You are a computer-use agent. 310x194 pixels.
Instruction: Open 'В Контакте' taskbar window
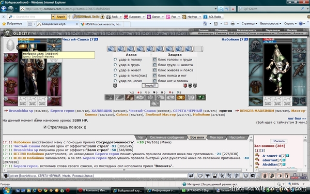point(94,190)
